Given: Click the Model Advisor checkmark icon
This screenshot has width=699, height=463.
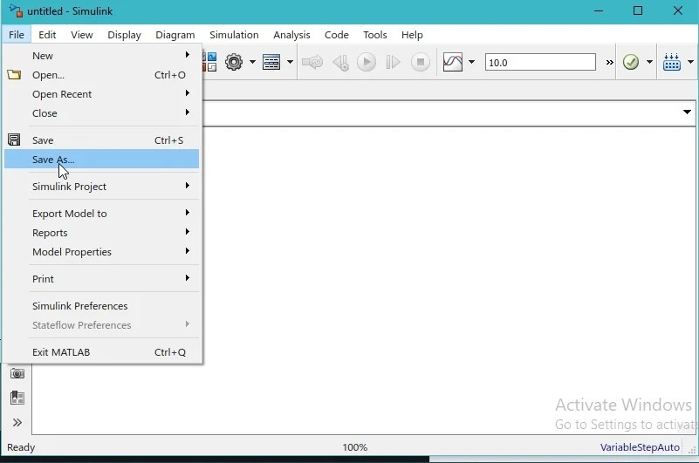Looking at the screenshot, I should pyautogui.click(x=631, y=62).
